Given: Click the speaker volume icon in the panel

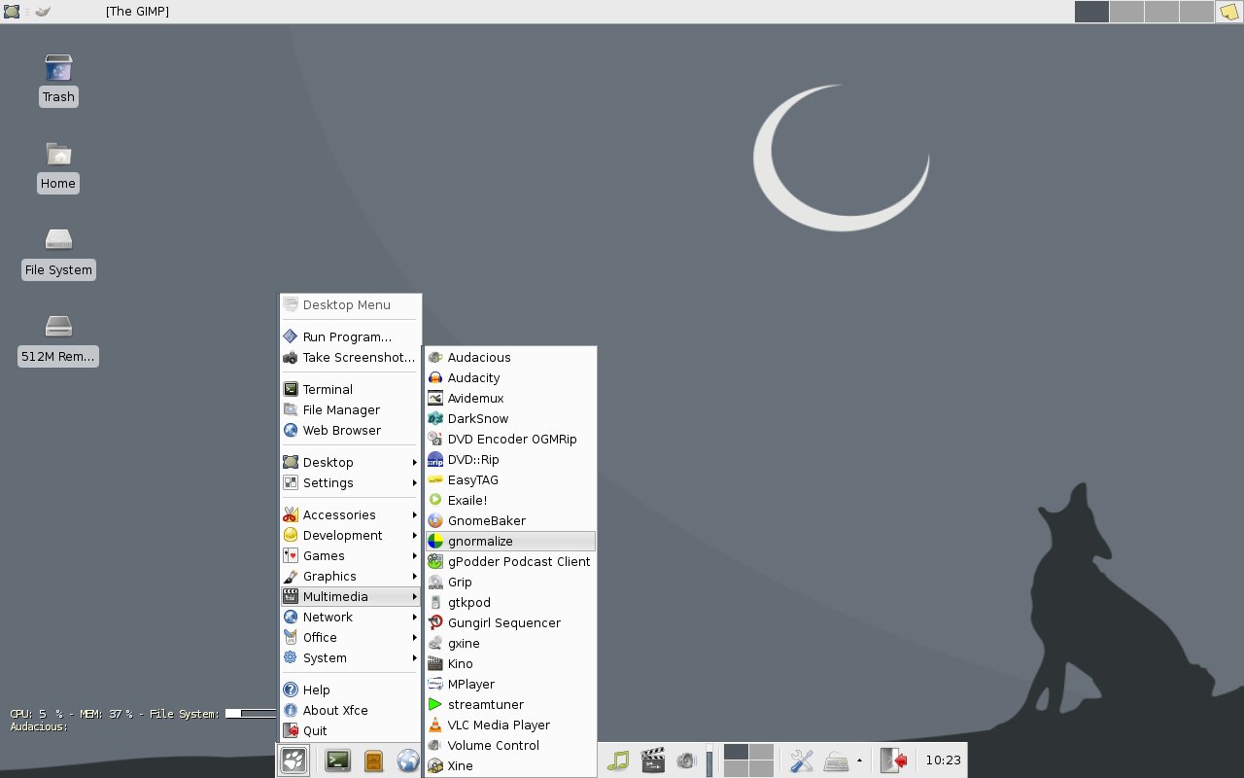Looking at the screenshot, I should [x=686, y=760].
